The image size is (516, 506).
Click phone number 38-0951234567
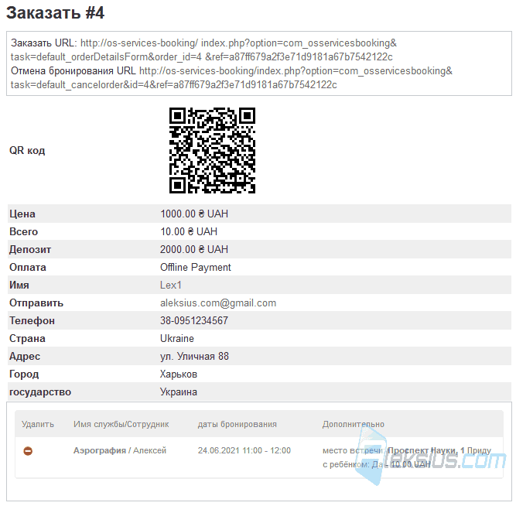[194, 320]
